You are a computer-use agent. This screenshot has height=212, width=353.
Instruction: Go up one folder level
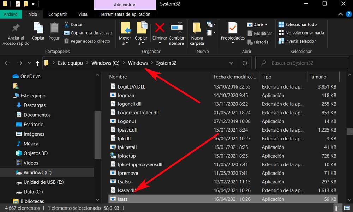37,63
